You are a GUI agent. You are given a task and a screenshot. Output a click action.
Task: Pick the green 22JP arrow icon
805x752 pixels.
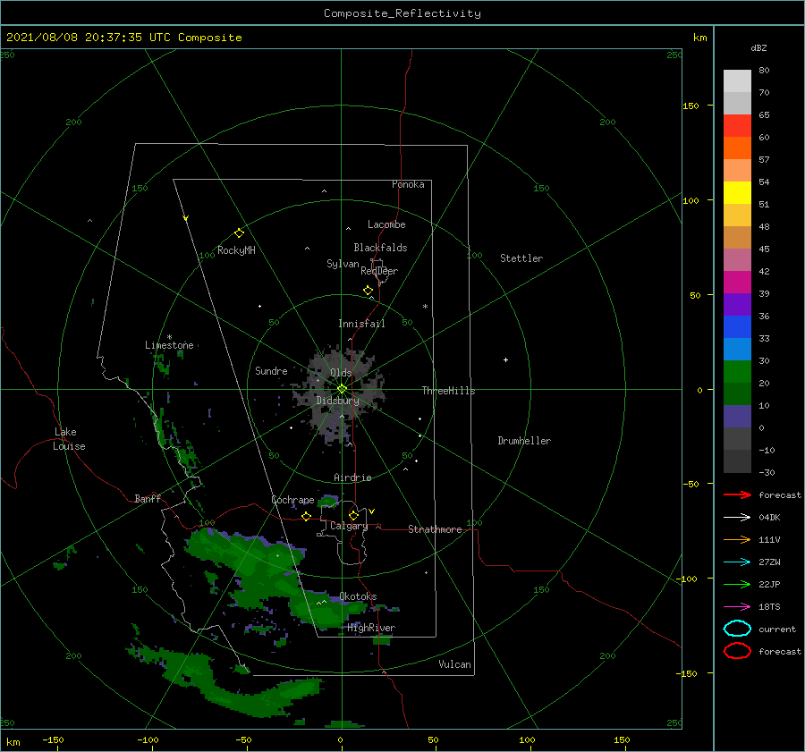pos(737,584)
